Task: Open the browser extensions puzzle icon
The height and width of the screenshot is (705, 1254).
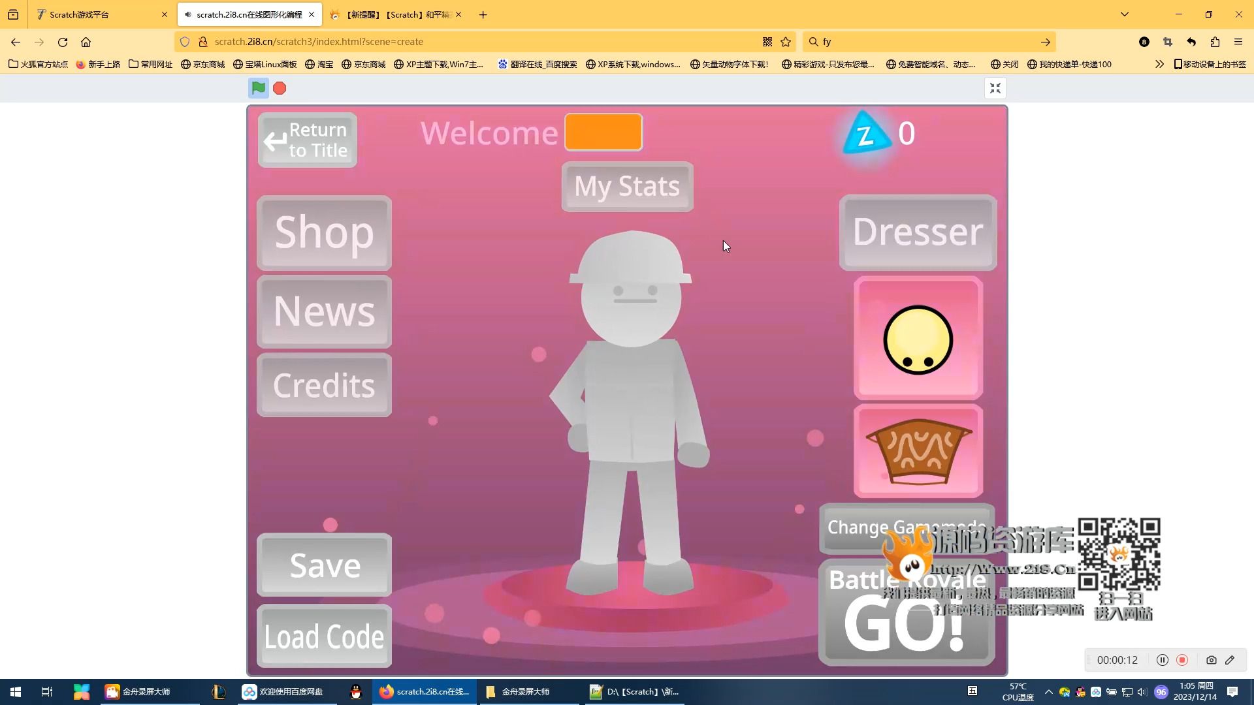Action: pyautogui.click(x=1215, y=42)
